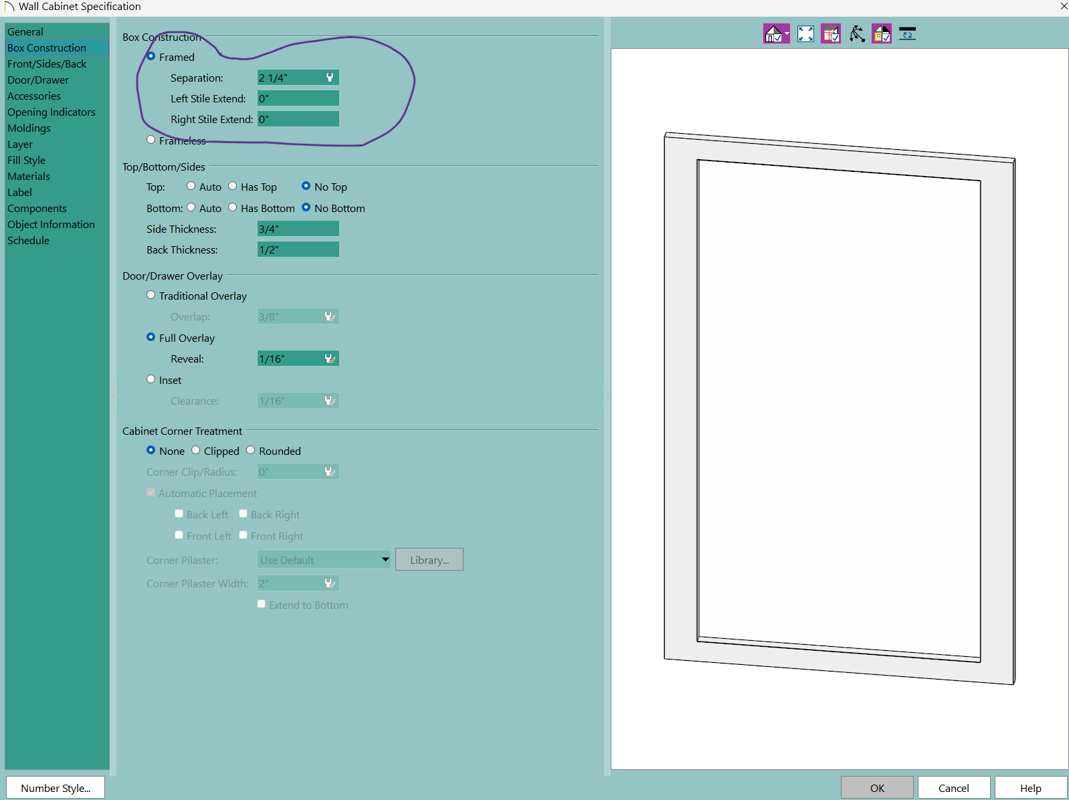Click the Side Thickness input field

(298, 229)
